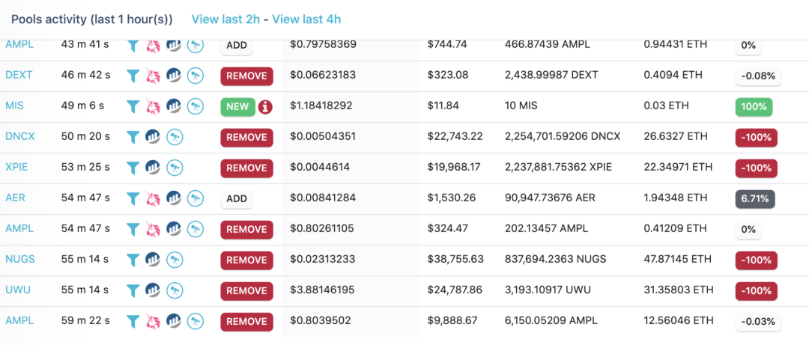This screenshot has height=345, width=809.
Task: Click the NUGS token name
Action: tap(19, 259)
